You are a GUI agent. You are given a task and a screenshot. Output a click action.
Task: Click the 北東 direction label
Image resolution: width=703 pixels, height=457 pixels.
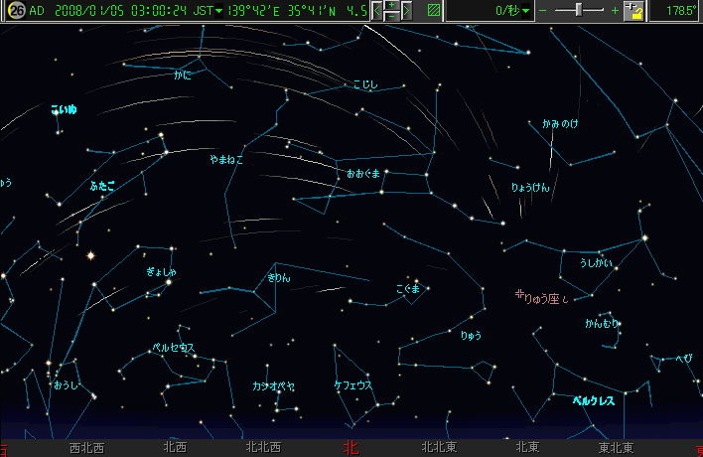click(x=526, y=448)
